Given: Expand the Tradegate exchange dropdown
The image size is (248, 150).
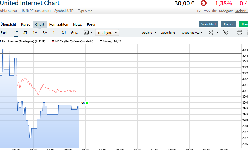Looking at the screenshot, I should pyautogui.click(x=107, y=33).
